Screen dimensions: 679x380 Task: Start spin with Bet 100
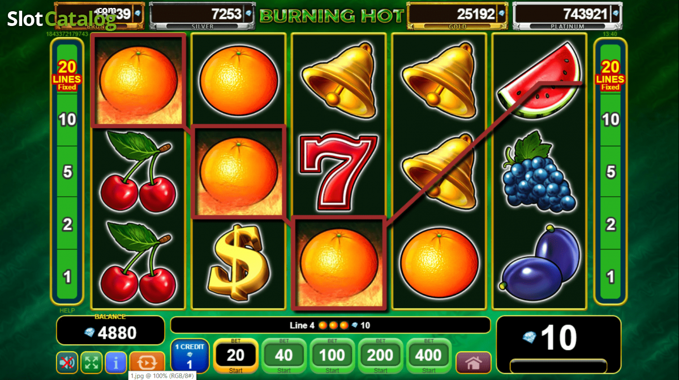pyautogui.click(x=332, y=356)
